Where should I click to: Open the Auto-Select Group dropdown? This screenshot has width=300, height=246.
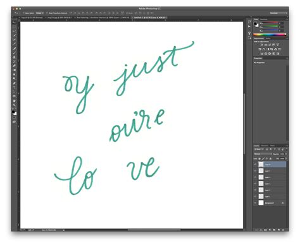[x=39, y=13]
